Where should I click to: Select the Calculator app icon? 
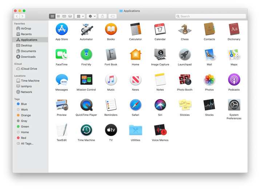136,29
